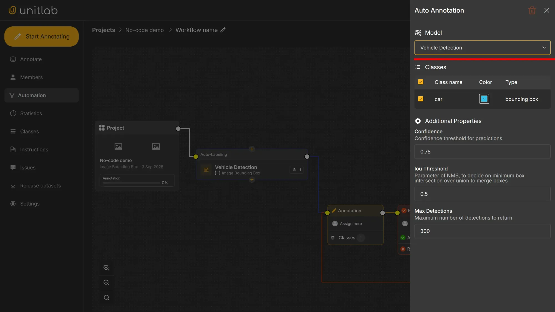Image resolution: width=555 pixels, height=312 pixels.
Task: Open the Statistics panel icon
Action: click(x=13, y=113)
